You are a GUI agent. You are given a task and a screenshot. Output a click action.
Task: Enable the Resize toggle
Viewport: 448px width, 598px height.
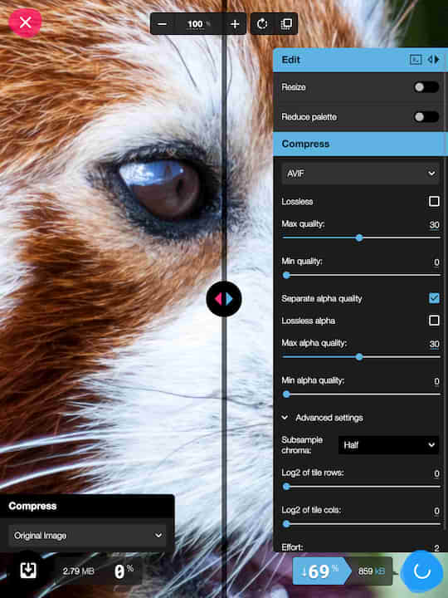point(426,87)
